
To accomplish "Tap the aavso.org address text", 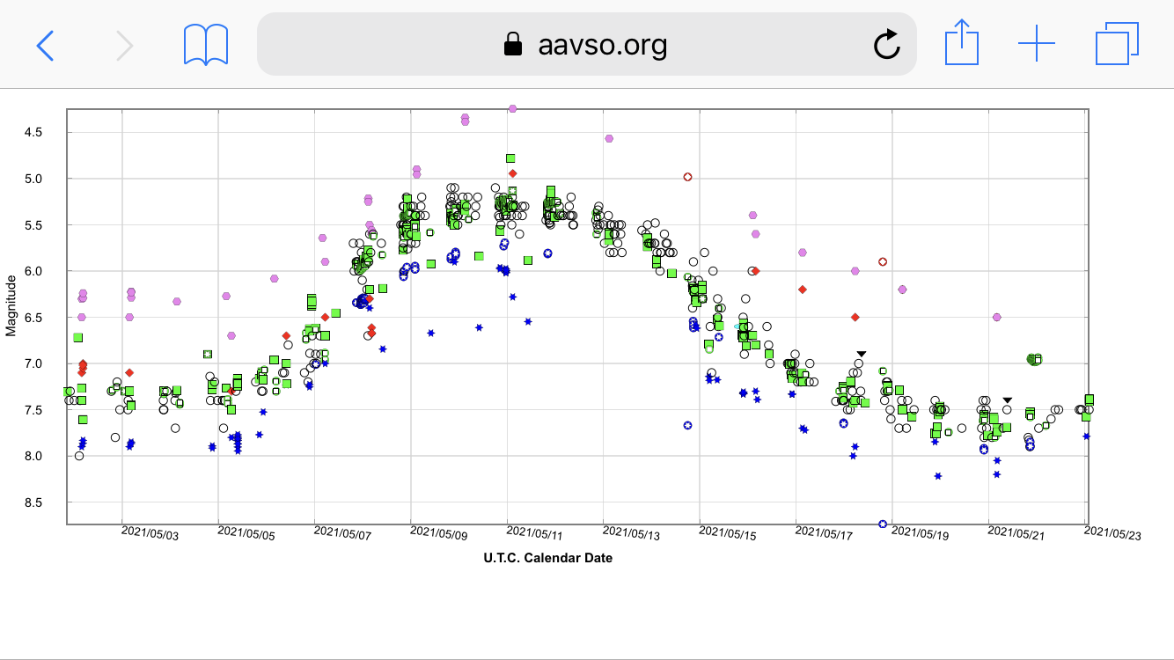I will [x=602, y=44].
